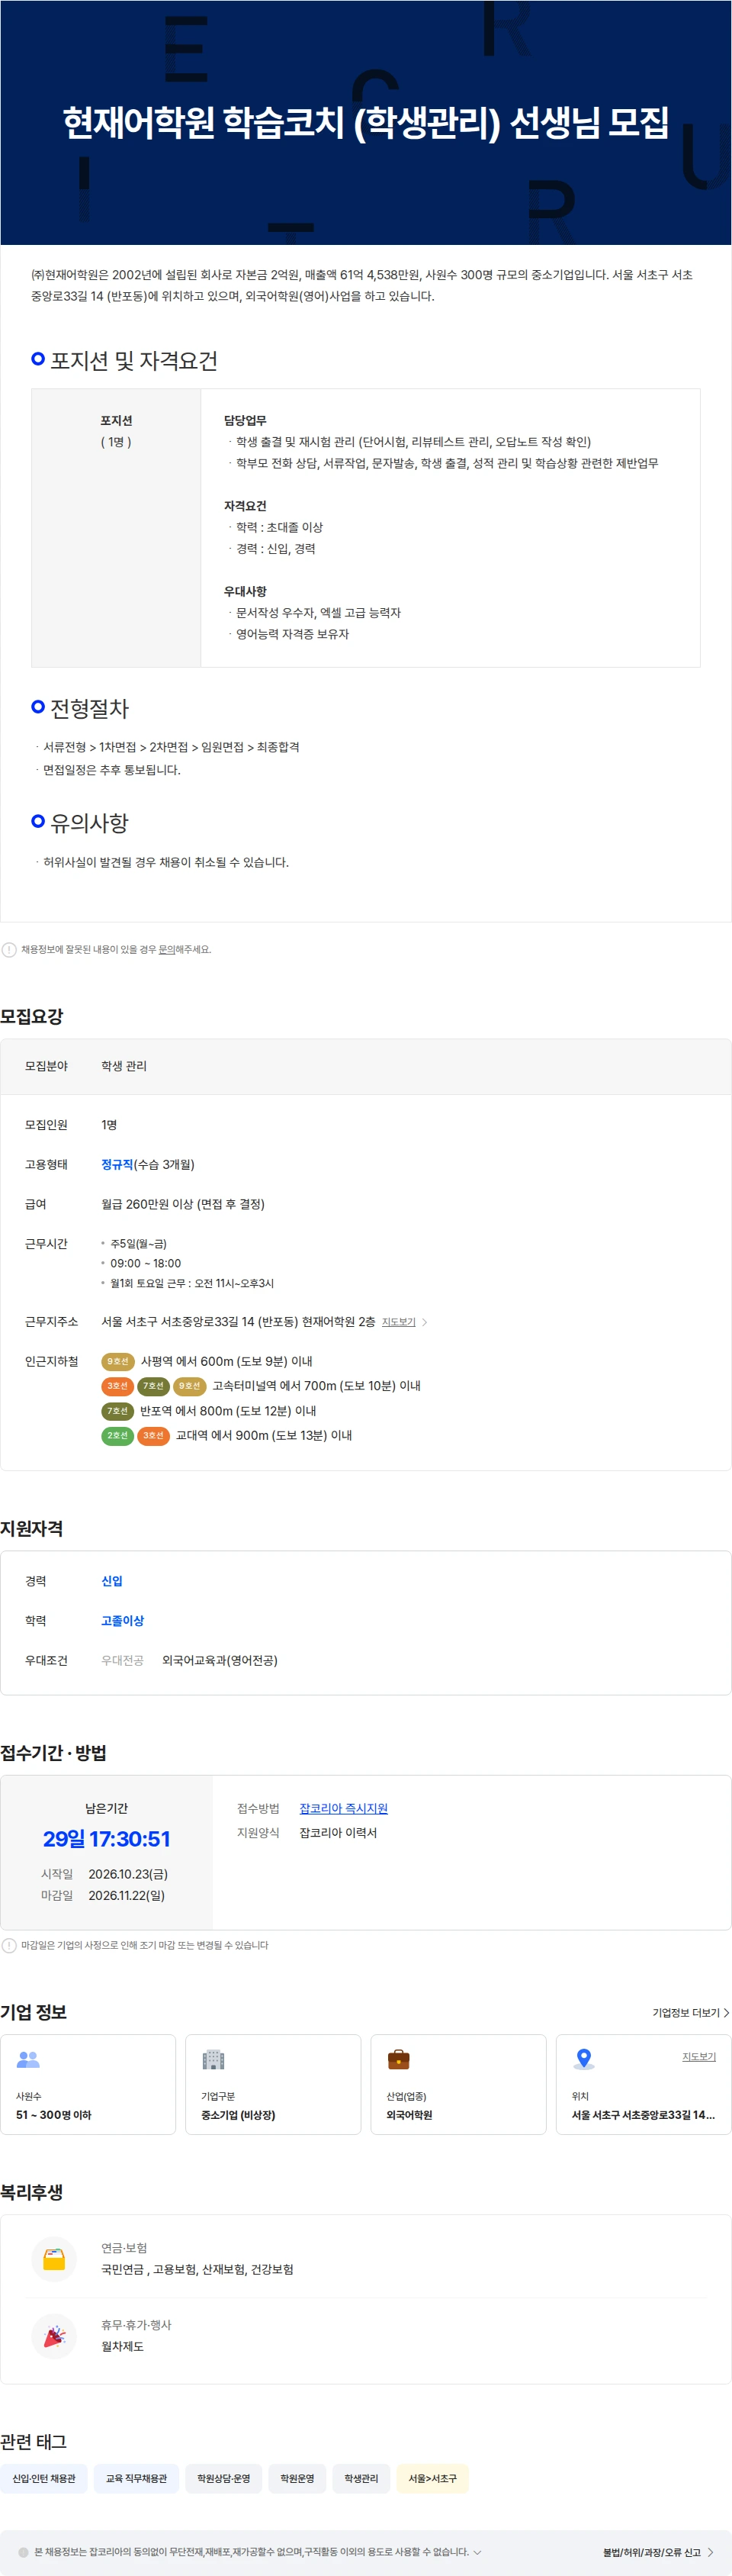Click the 7호선 badge for 반포역
The image size is (732, 2576).
click(x=118, y=1411)
